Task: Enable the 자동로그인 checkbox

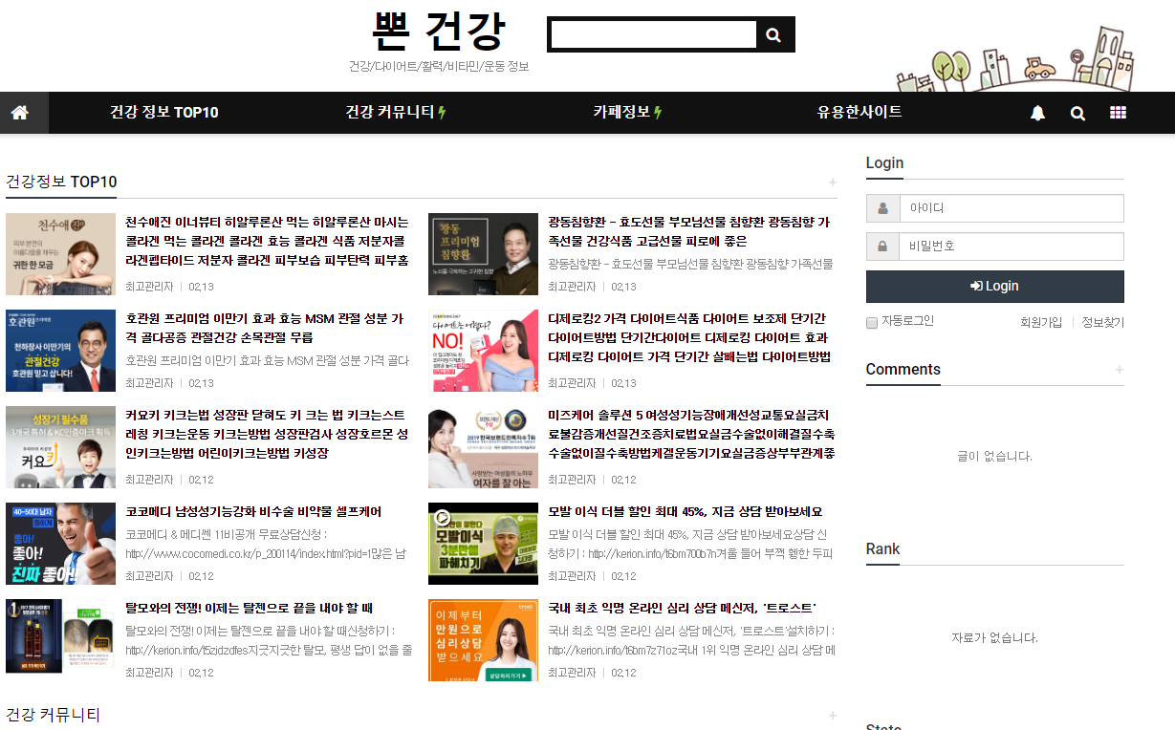Action: pos(872,323)
